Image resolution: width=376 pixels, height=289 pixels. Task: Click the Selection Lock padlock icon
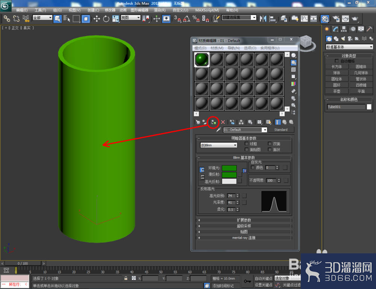pos(126,278)
